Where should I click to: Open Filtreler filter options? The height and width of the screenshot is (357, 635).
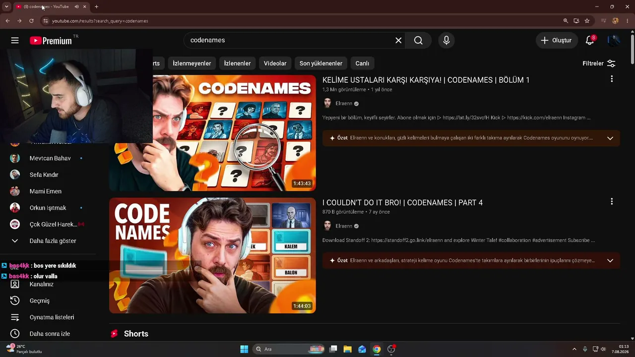click(x=599, y=63)
